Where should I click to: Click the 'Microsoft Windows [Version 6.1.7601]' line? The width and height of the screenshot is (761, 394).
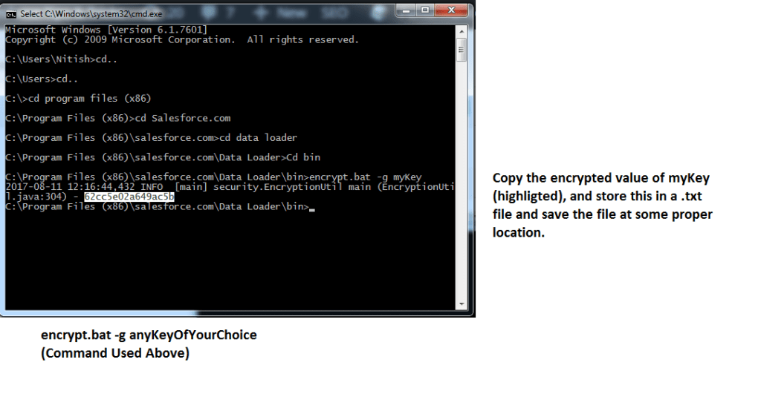106,30
